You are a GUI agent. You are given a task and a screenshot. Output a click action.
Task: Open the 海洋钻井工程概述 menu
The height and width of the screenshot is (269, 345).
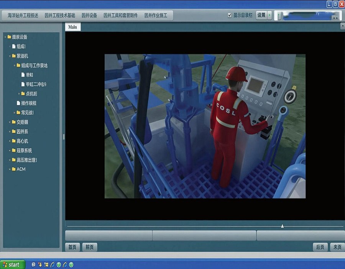point(23,15)
